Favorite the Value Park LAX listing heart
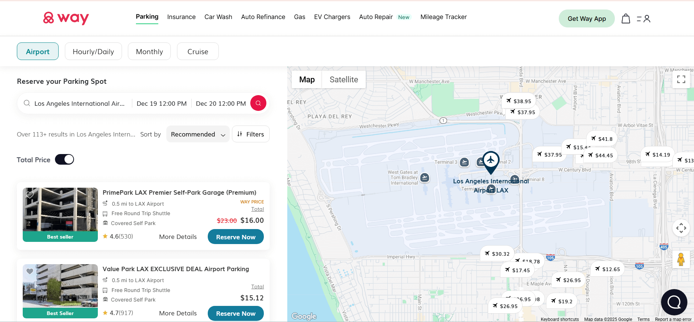Image resolution: width=694 pixels, height=322 pixels. pos(30,271)
